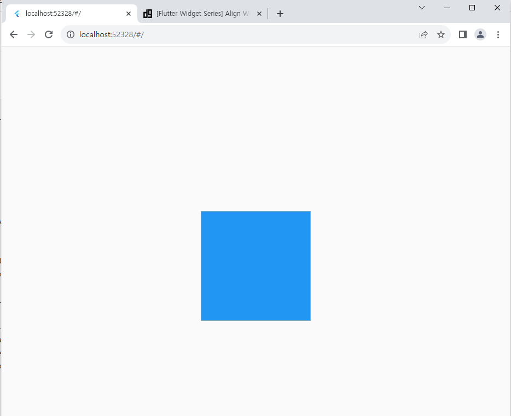Image resolution: width=511 pixels, height=416 pixels.
Task: Close the localhost:52328 tab
Action: (x=129, y=14)
